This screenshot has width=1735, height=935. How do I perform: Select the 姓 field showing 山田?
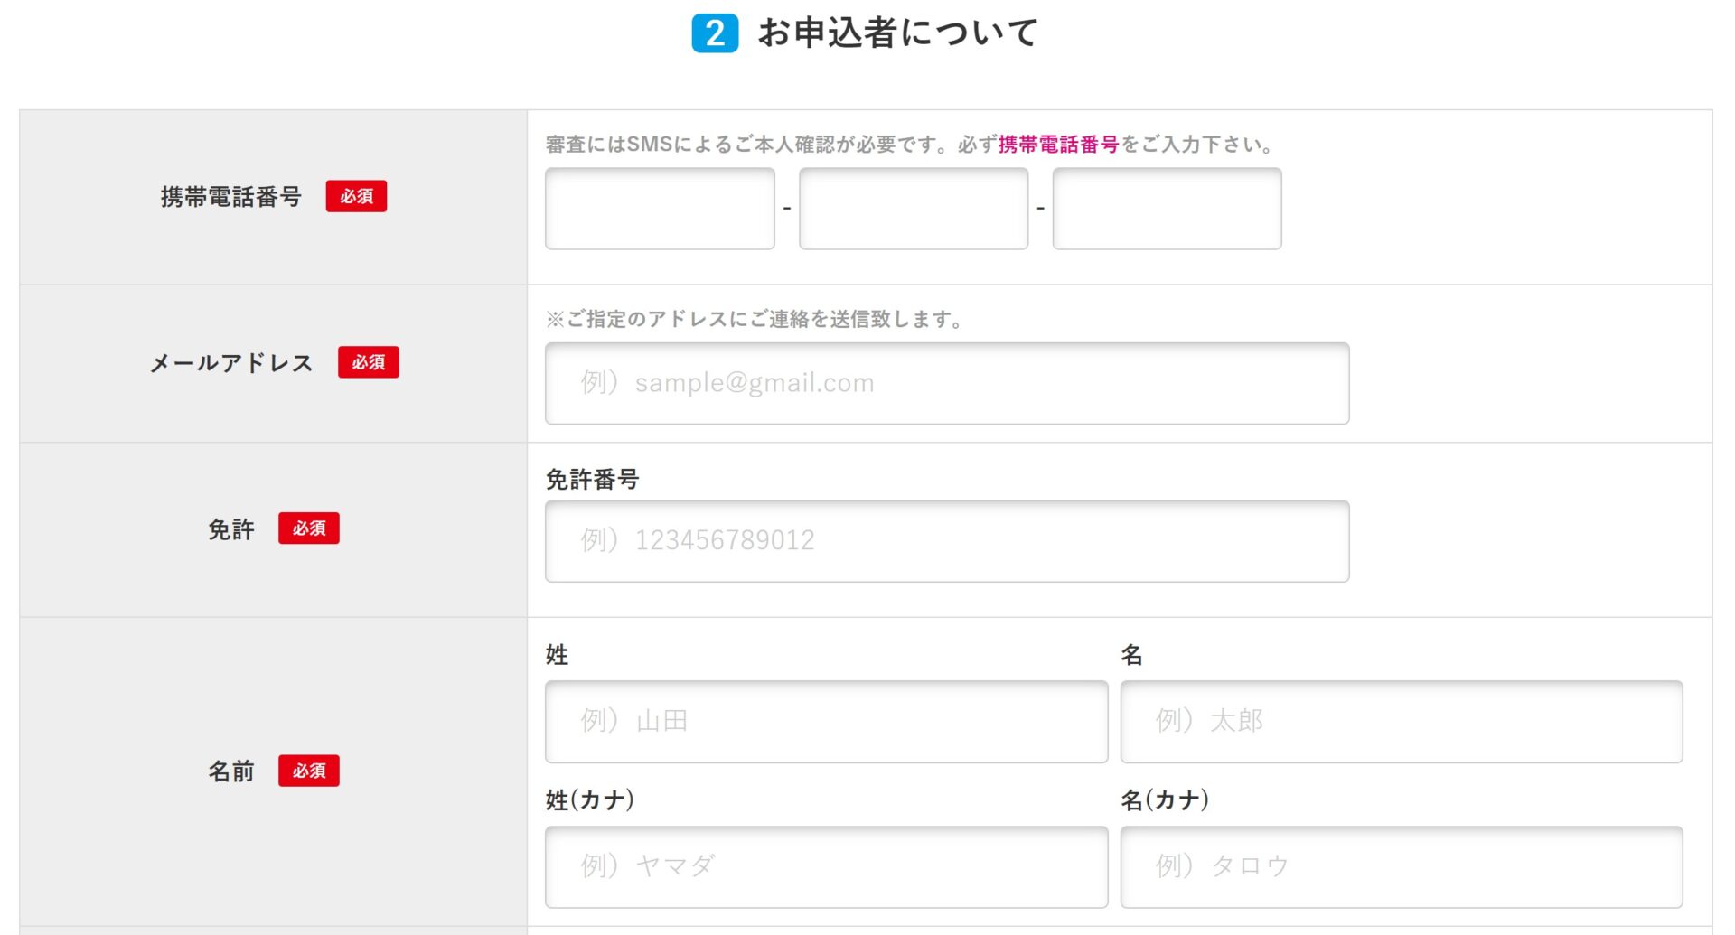[x=826, y=722]
